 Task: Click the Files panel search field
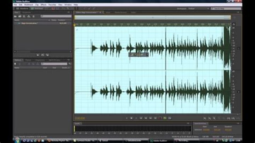(56, 16)
